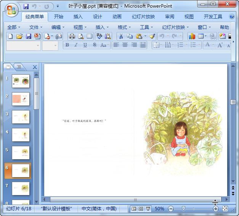Screen dimensions: 239x216
Task: Center align the text
Action: point(125,45)
